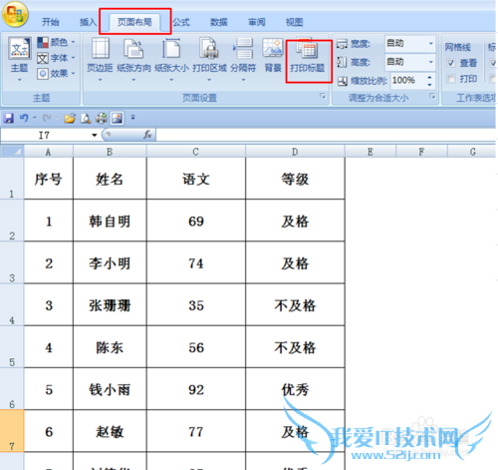Switch to Page Layout (页面布局) tab
Image resolution: width=498 pixels, height=470 pixels.
[134, 22]
